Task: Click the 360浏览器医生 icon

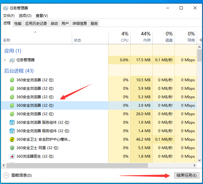Action: tap(12, 156)
